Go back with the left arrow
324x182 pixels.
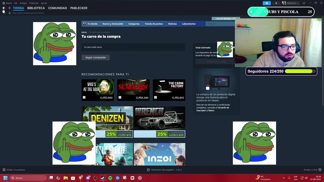click(x=4, y=8)
